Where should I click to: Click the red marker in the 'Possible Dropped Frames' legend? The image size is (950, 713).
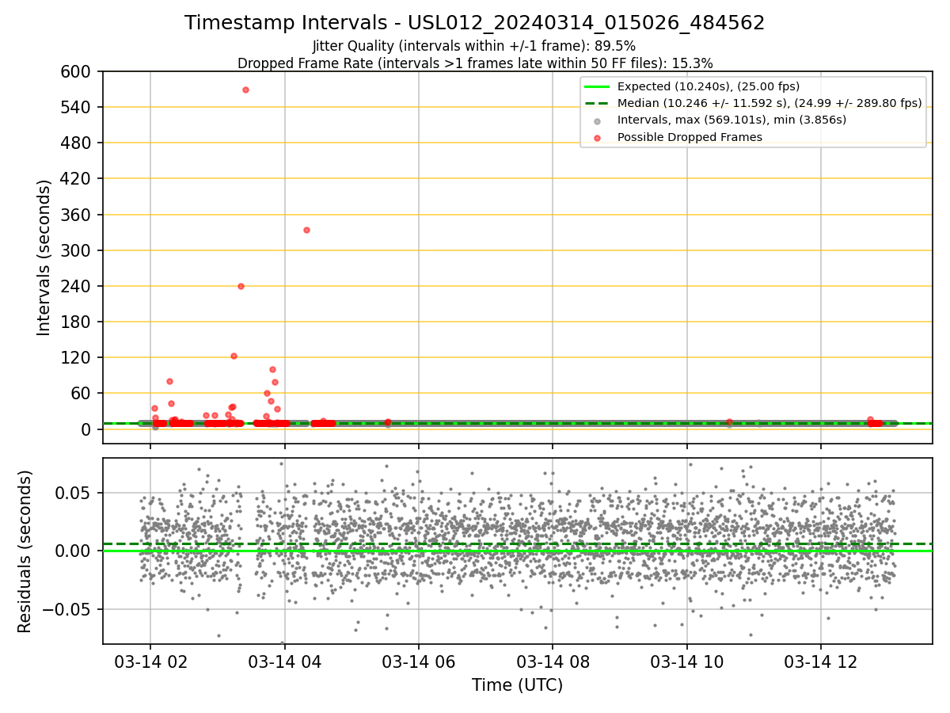click(597, 138)
